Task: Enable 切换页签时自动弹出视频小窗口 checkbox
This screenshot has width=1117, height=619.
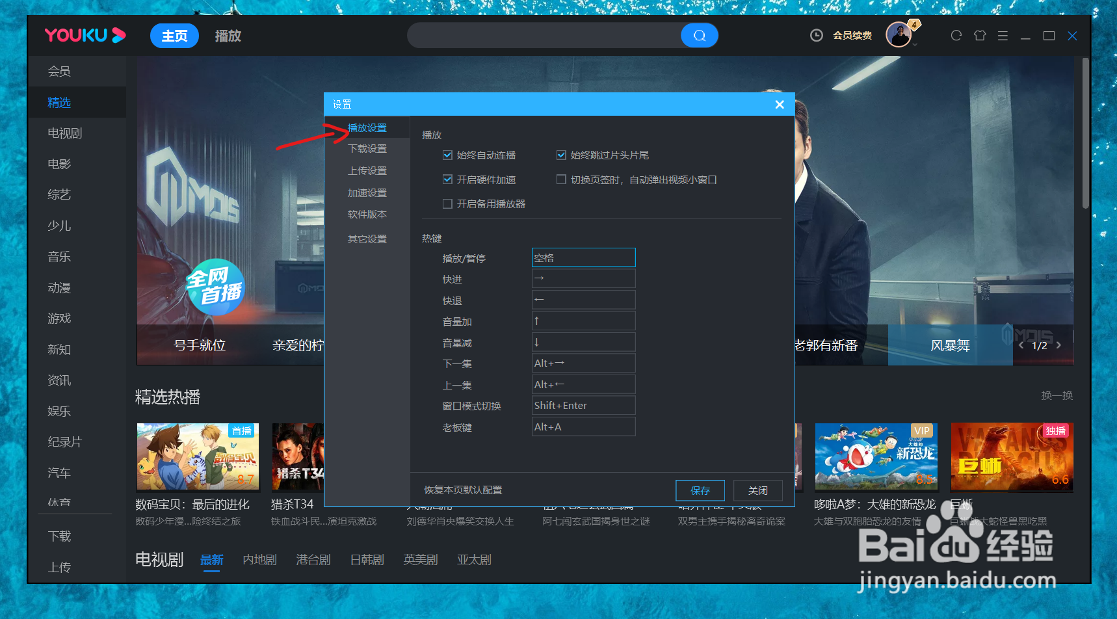Action: 561,179
